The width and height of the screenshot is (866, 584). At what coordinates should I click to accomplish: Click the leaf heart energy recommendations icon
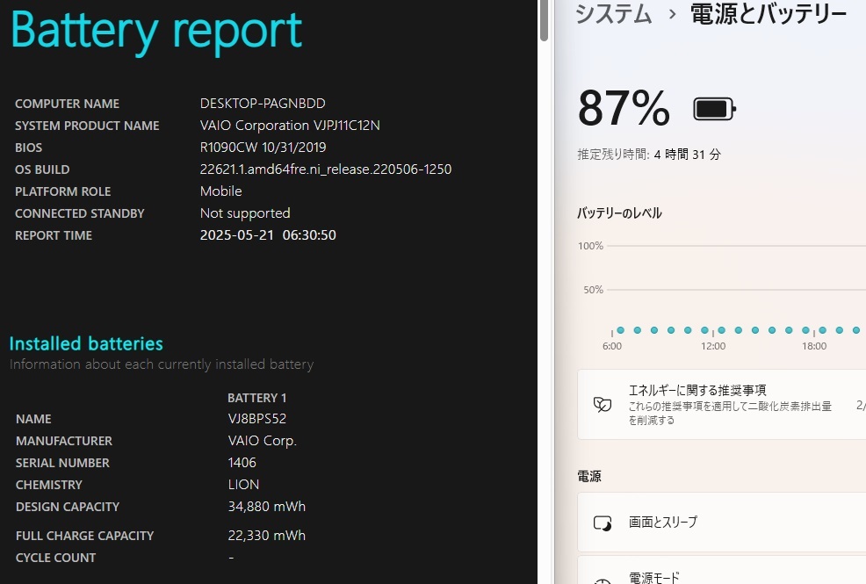pyautogui.click(x=602, y=405)
